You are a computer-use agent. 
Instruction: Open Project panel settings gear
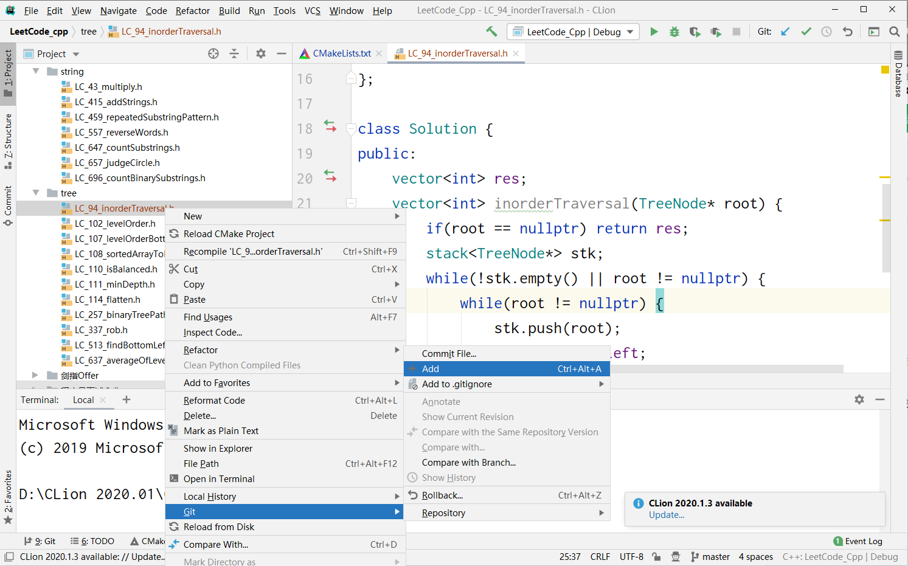click(x=261, y=53)
